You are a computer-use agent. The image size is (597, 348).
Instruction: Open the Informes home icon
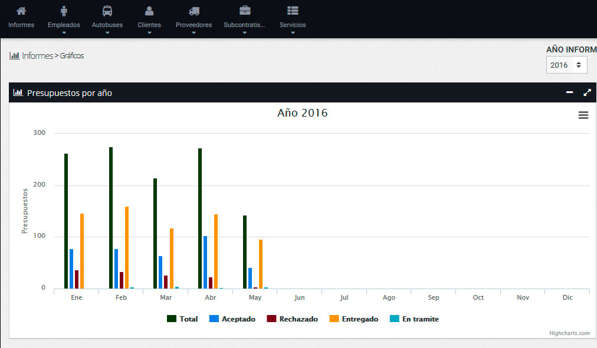click(21, 11)
